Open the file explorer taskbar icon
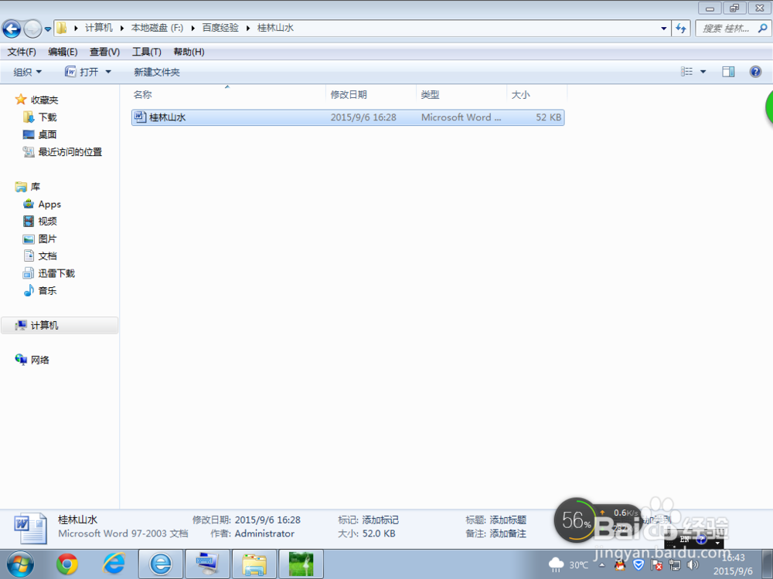773x579 pixels. (x=254, y=564)
